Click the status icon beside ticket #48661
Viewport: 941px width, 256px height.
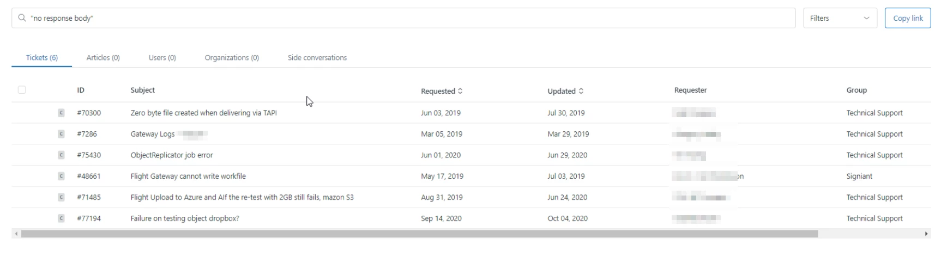click(61, 176)
